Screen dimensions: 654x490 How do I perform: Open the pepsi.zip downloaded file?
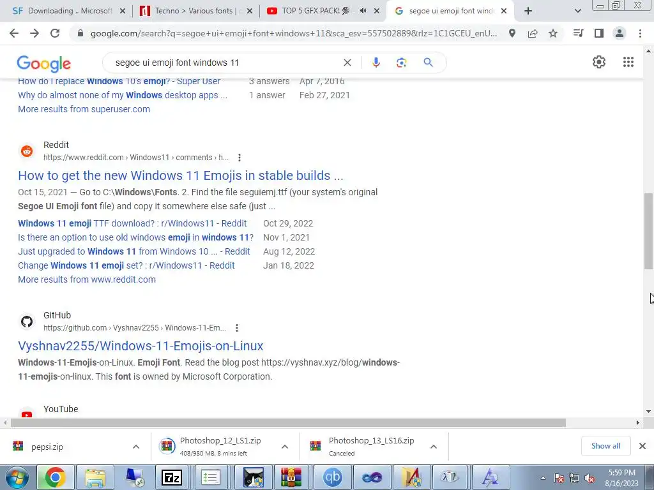[47, 447]
